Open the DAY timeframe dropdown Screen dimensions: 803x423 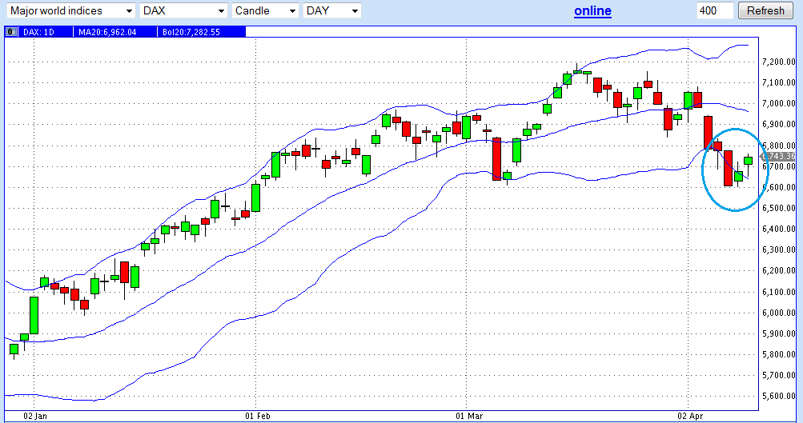(x=332, y=10)
